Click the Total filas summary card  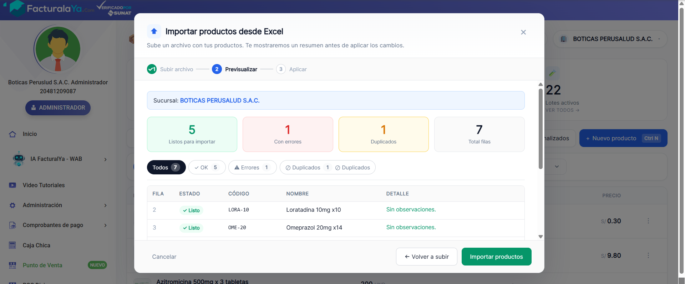(x=479, y=134)
